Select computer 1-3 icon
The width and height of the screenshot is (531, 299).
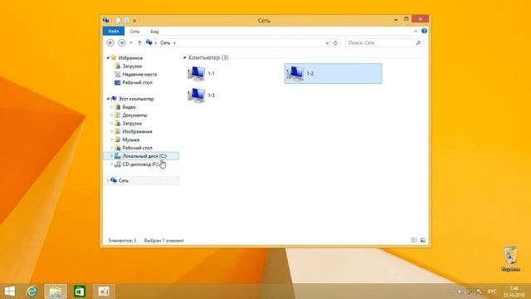197,96
